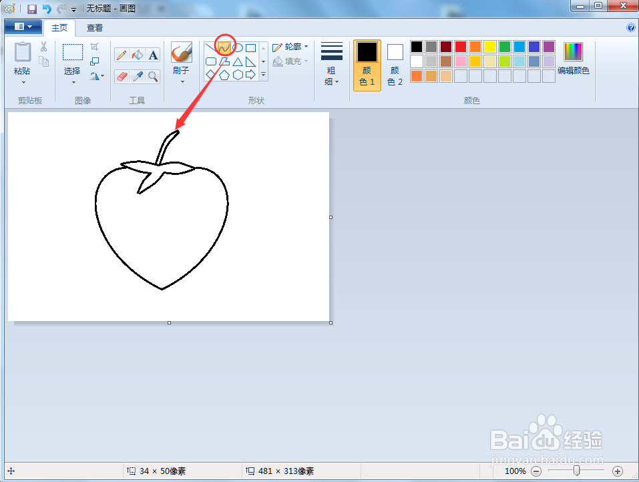The width and height of the screenshot is (639, 482).
Task: Toggle Color 1 as active color
Action: [x=366, y=63]
